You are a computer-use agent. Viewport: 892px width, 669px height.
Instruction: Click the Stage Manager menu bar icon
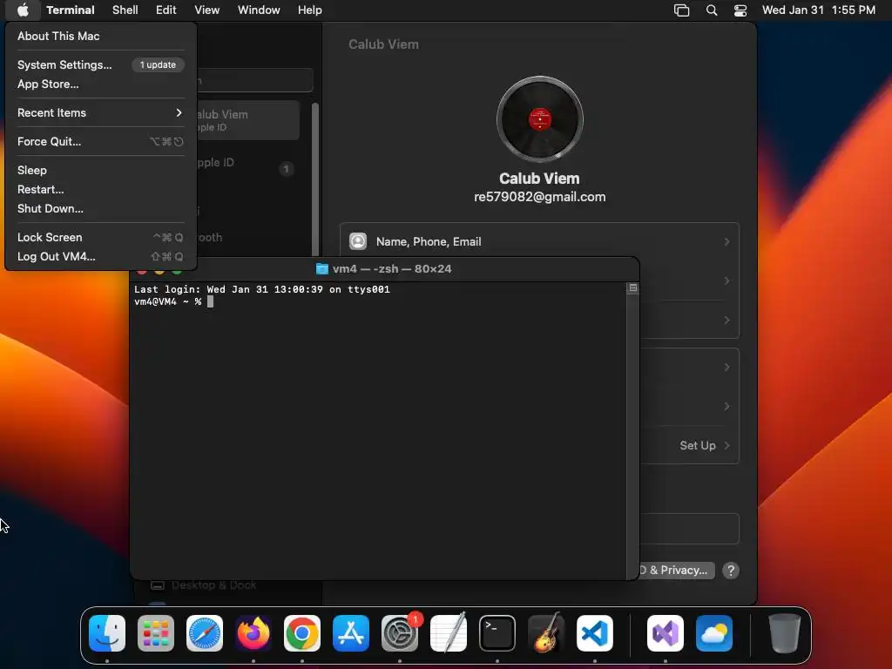pyautogui.click(x=681, y=10)
